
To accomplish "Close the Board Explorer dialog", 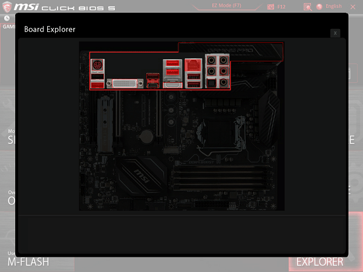I will click(x=335, y=33).
